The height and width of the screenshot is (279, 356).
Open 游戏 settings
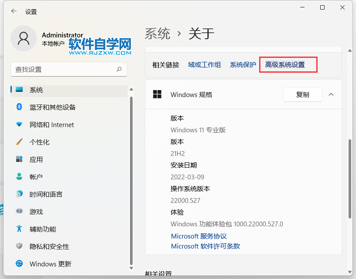69,212
